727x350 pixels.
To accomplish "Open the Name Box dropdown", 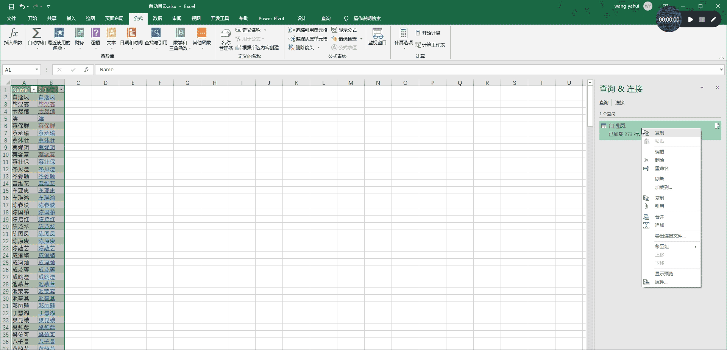I will click(x=37, y=70).
